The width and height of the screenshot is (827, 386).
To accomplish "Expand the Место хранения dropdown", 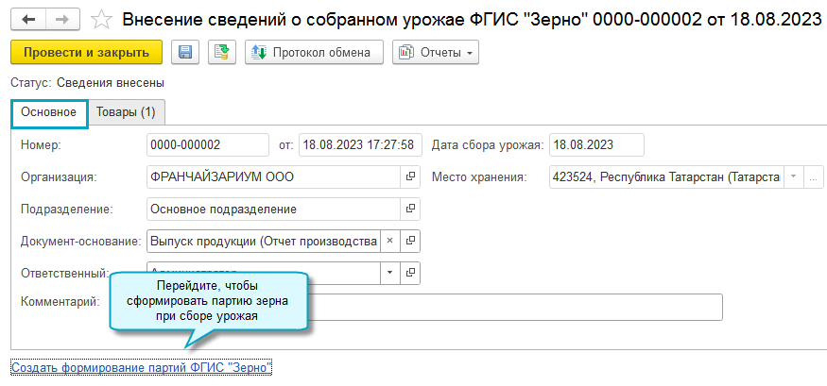I will click(793, 176).
